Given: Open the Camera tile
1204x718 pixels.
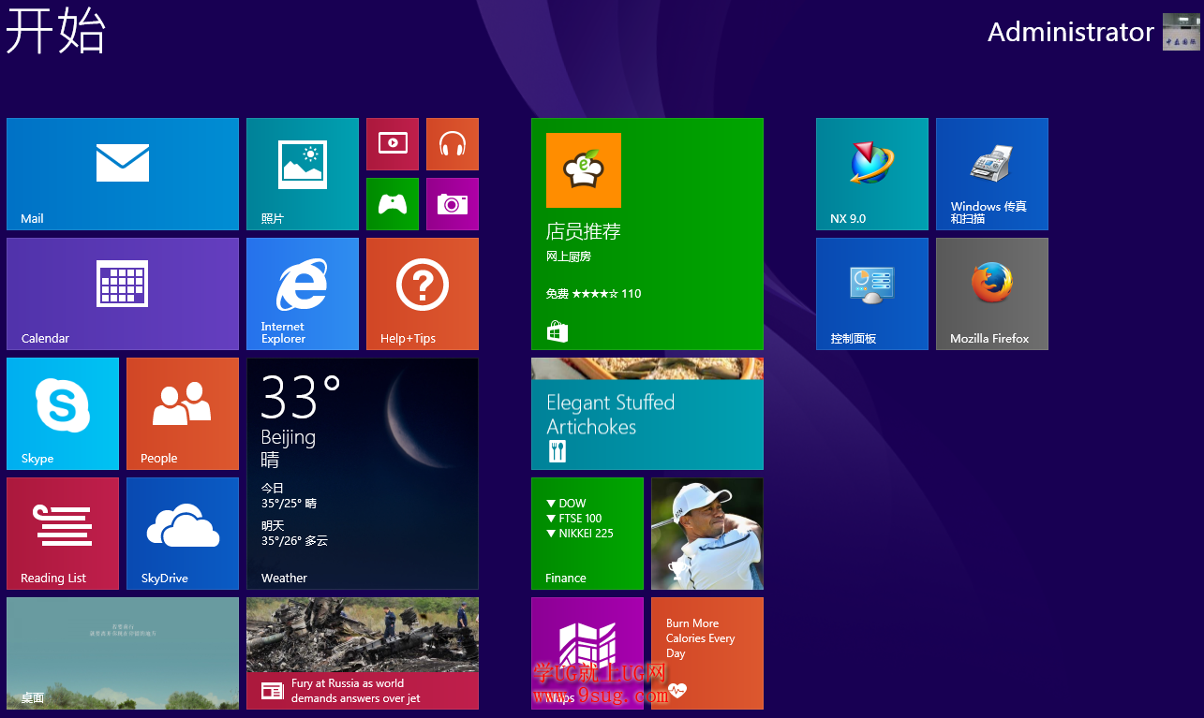Looking at the screenshot, I should pos(453,204).
